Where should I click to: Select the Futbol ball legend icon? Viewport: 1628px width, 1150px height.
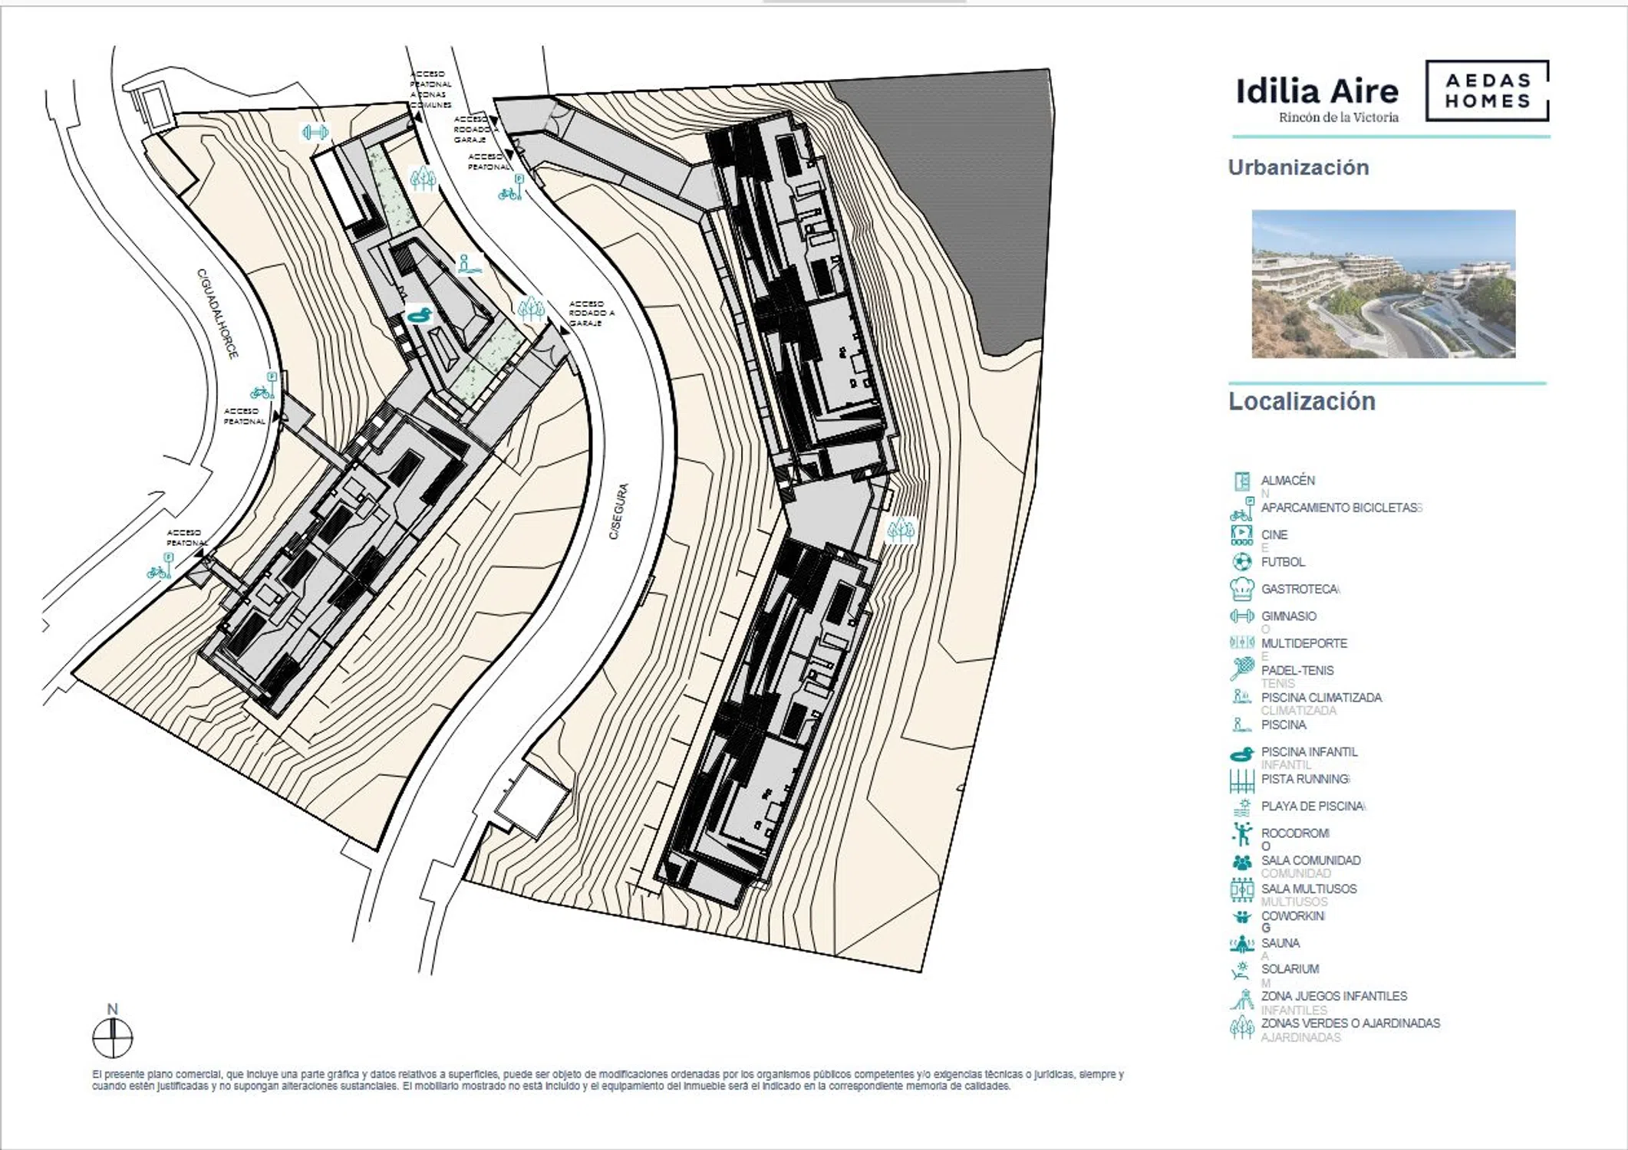coord(1242,562)
